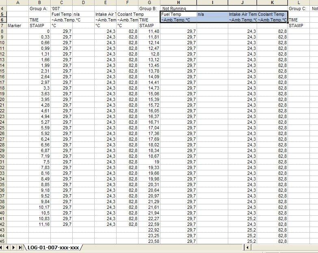The width and height of the screenshot is (318, 253).
Task: Click 'STAMP' cell in column G
Action: tap(149, 26)
